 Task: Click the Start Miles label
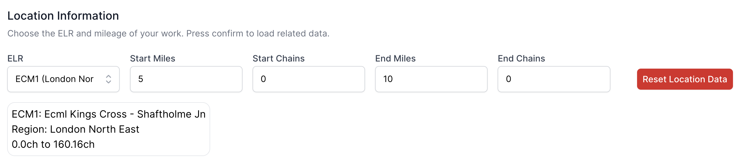[x=152, y=58]
